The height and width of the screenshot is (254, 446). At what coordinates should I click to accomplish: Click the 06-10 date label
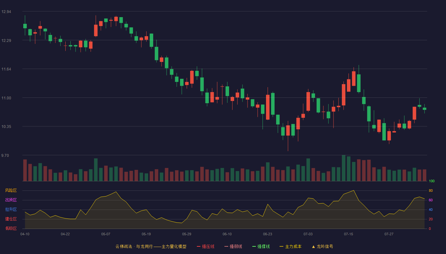(227, 234)
